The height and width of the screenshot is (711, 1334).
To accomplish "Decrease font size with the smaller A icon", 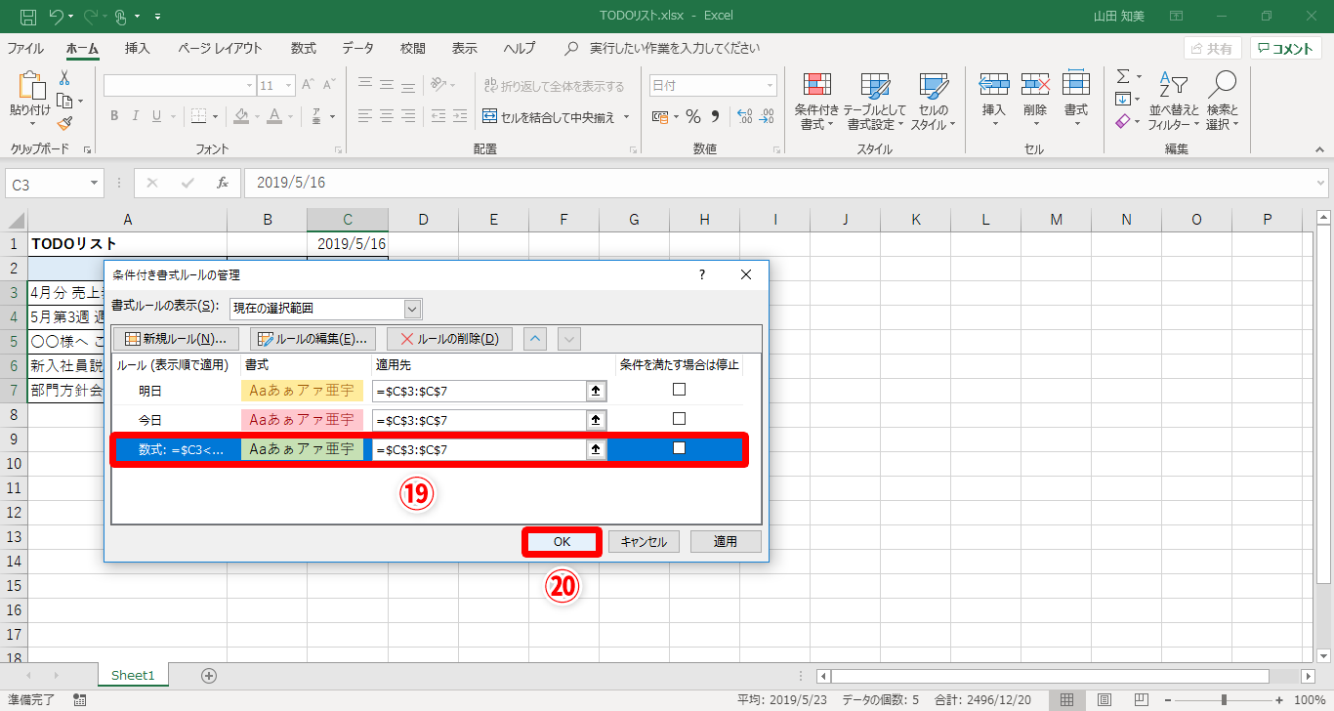I will click(x=331, y=85).
